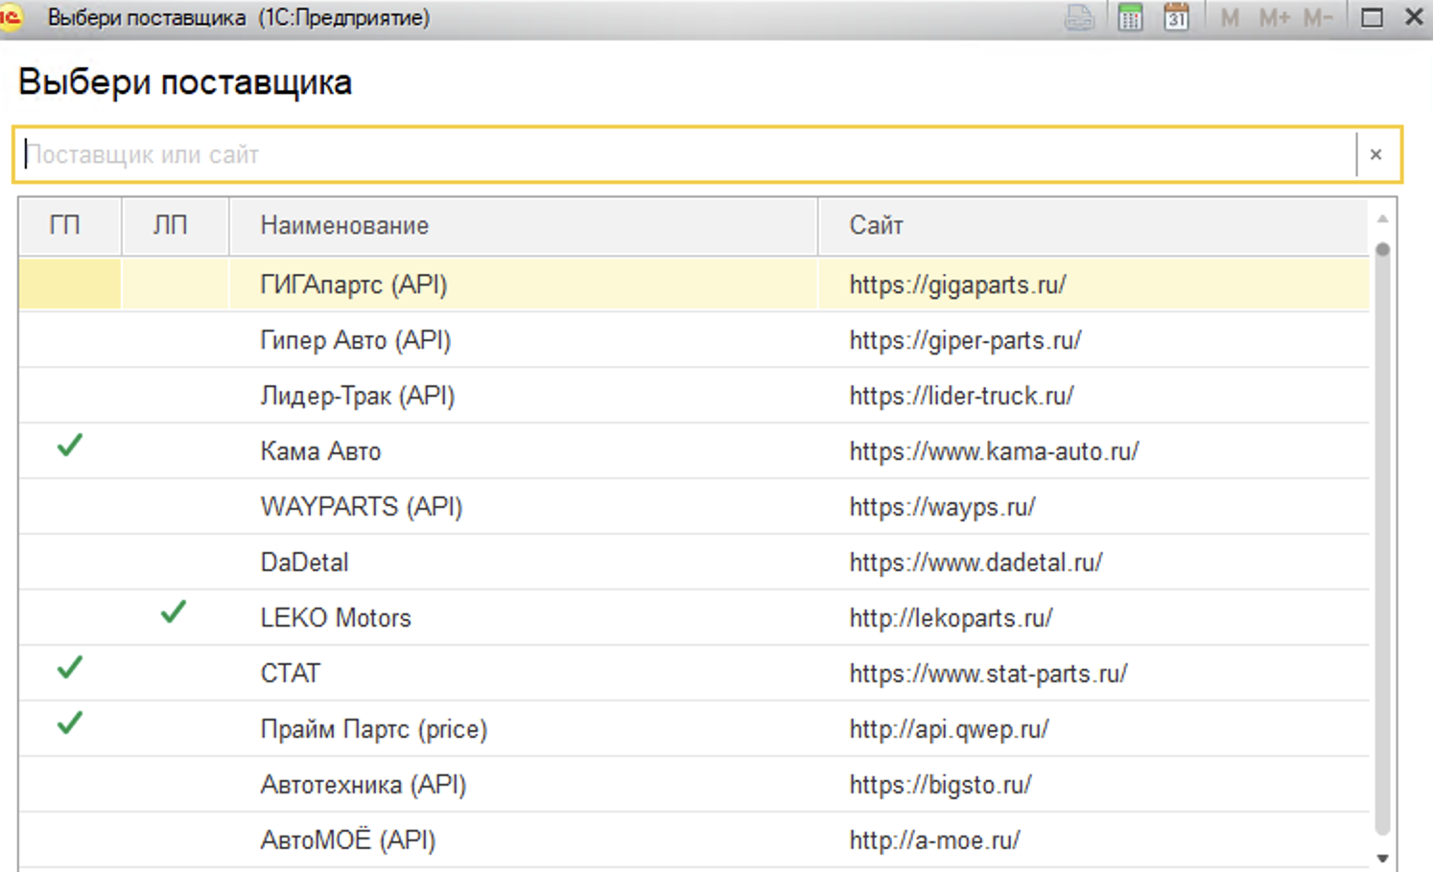Click the M+ memory button
Image resolution: width=1433 pixels, height=872 pixels.
point(1274,17)
